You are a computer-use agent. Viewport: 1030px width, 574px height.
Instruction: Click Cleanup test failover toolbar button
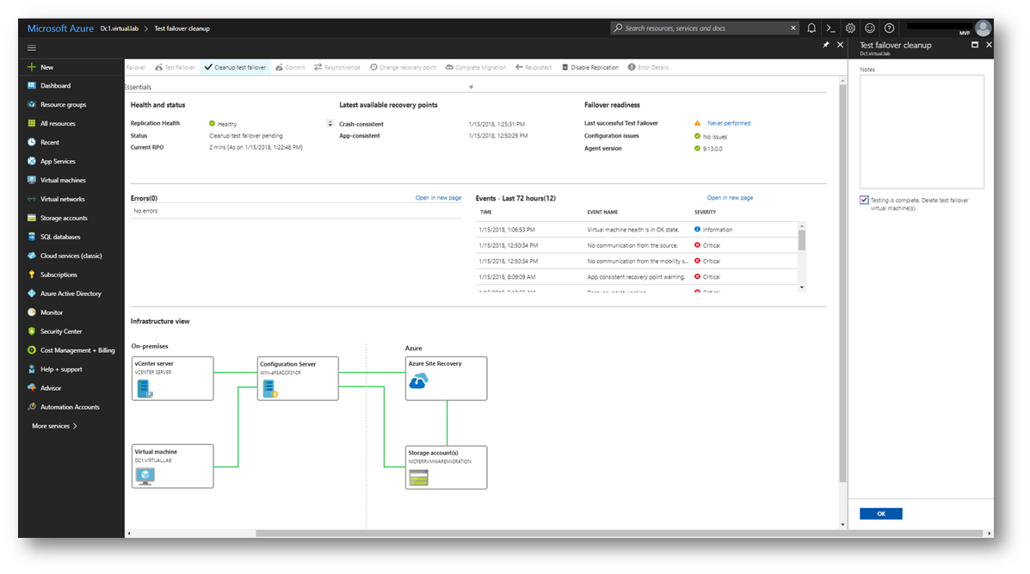click(x=235, y=67)
